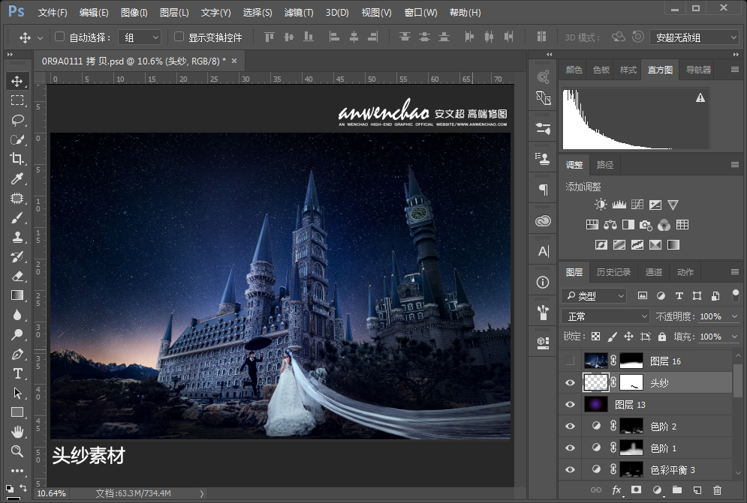Screen dimensions: 747x503
Task: Select the 头纱 layer mask thumbnail
Action: (631, 382)
